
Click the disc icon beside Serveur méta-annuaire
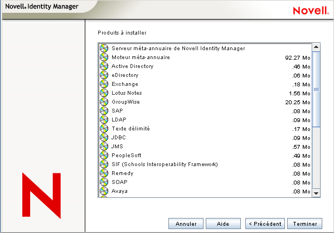click(x=104, y=48)
